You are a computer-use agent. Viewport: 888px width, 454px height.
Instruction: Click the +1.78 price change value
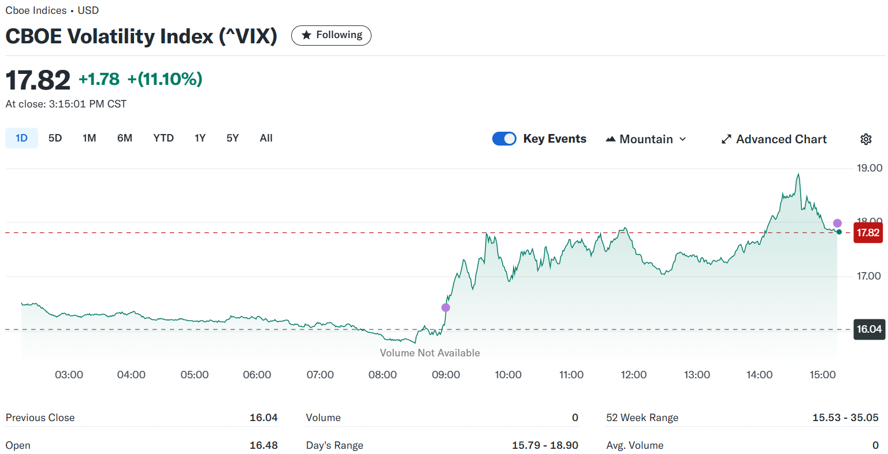(x=99, y=79)
